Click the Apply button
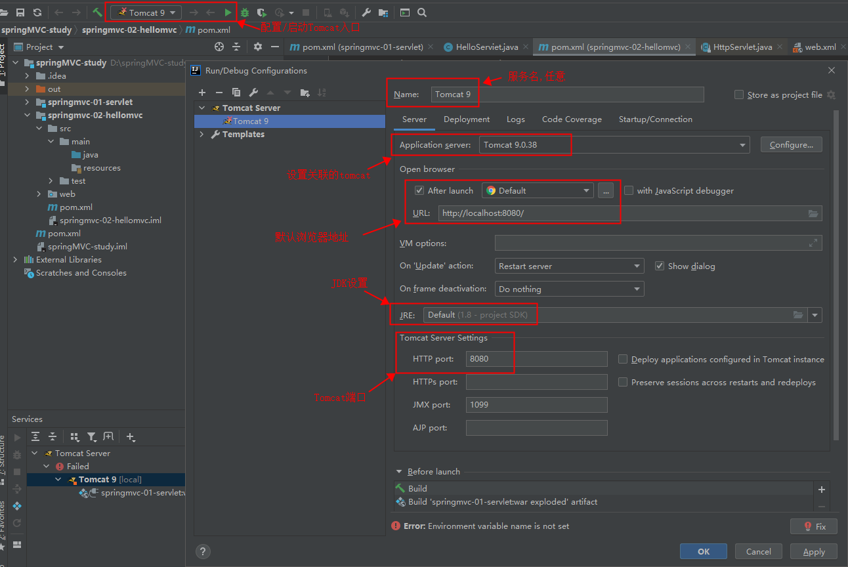The height and width of the screenshot is (567, 848). [x=814, y=552]
